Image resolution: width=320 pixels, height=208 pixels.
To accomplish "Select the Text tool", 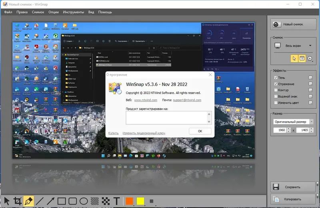I will [116, 201].
